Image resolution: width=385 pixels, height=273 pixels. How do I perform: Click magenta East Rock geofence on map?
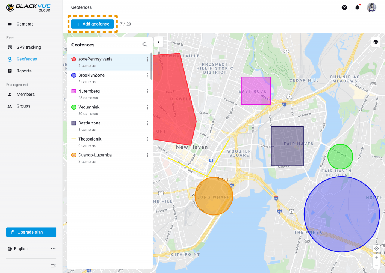[x=256, y=91]
